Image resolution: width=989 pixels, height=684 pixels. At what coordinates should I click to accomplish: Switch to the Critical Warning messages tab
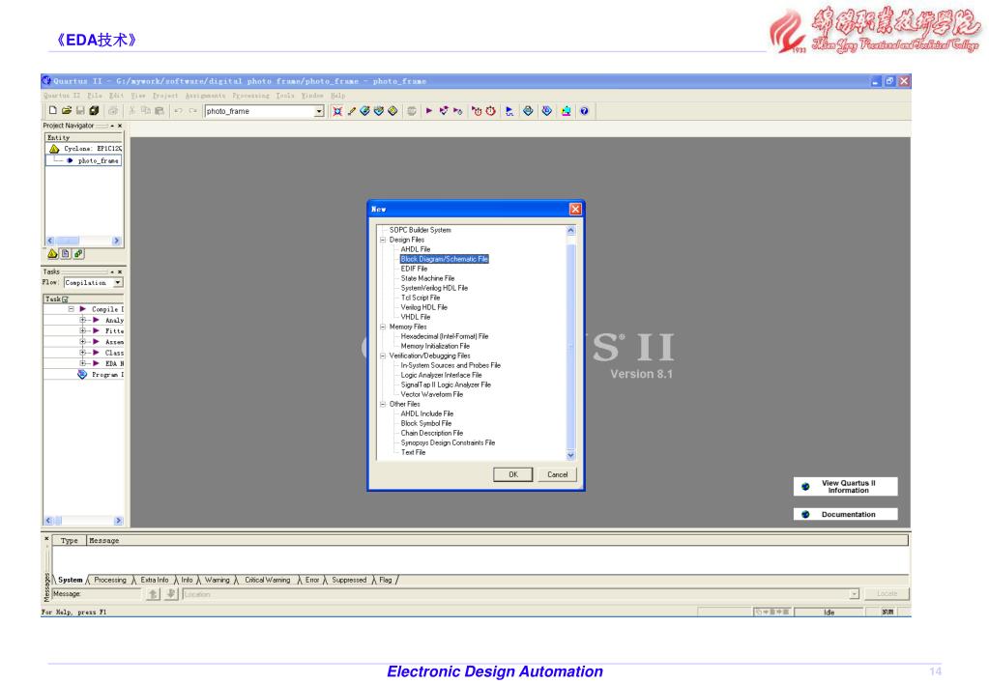tap(268, 580)
